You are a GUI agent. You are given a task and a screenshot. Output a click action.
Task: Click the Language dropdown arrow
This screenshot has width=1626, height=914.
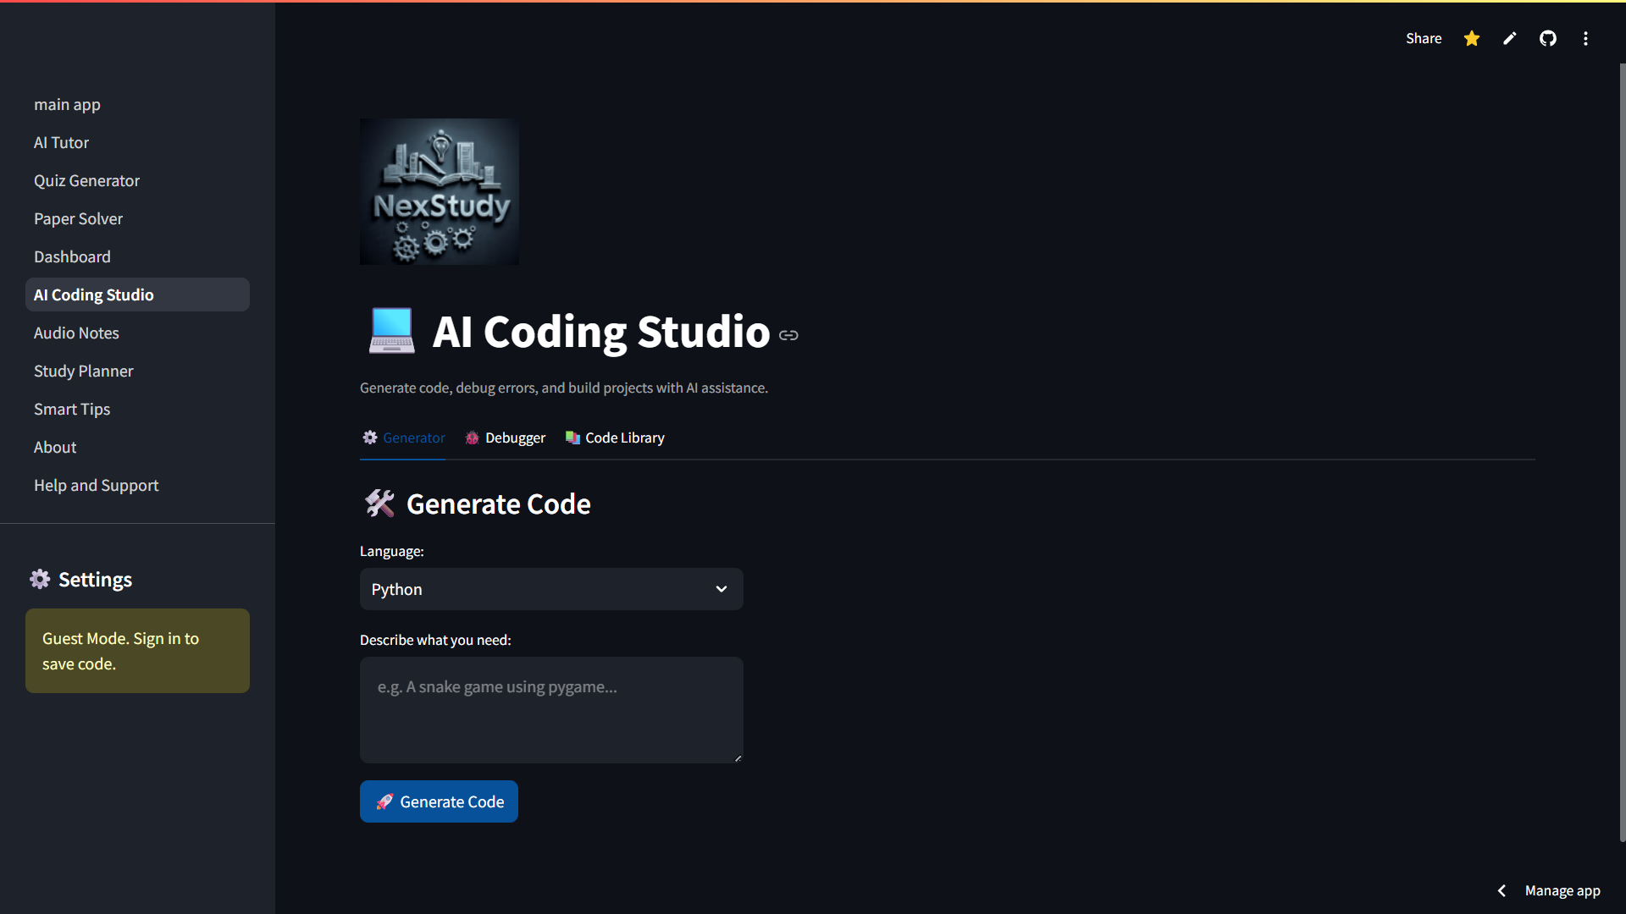pyautogui.click(x=722, y=589)
